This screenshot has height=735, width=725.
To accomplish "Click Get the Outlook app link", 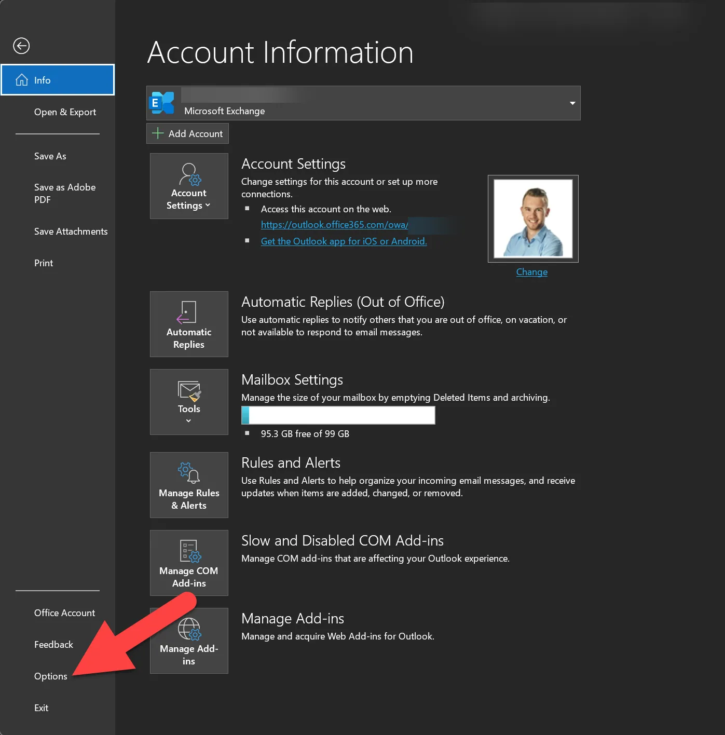I will coord(344,241).
